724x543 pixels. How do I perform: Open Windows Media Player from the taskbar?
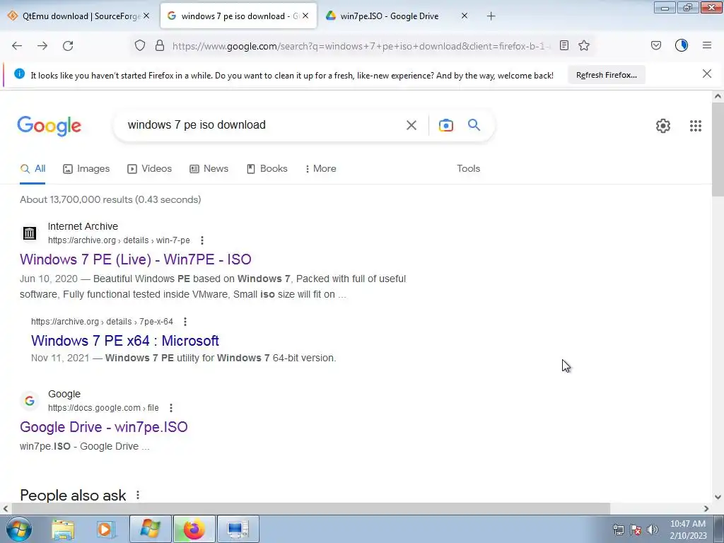(x=106, y=529)
